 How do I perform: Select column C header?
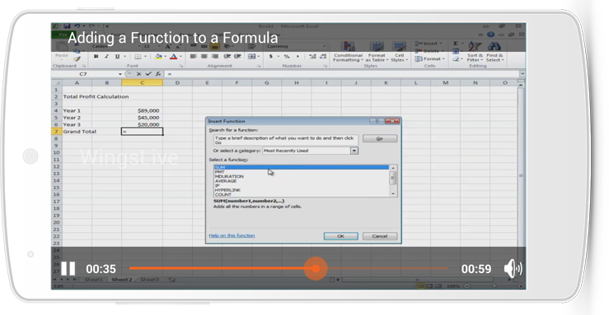(142, 83)
